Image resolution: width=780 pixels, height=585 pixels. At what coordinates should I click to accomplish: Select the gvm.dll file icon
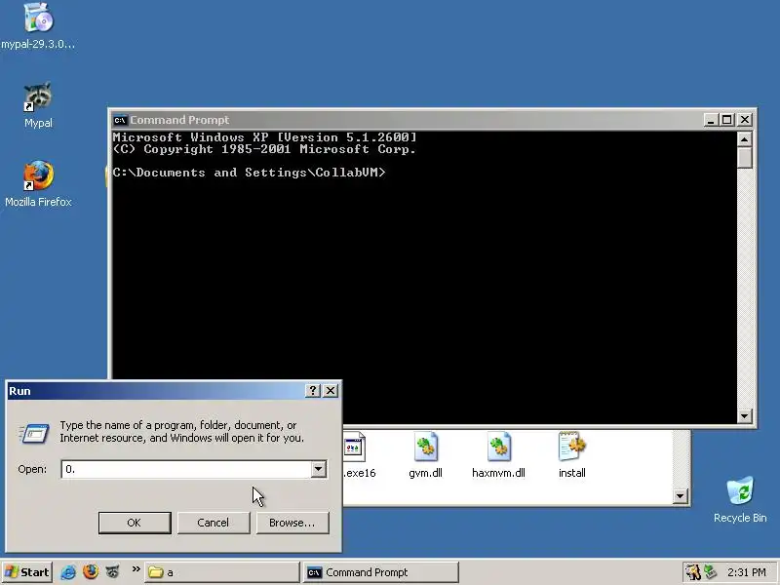[426, 447]
